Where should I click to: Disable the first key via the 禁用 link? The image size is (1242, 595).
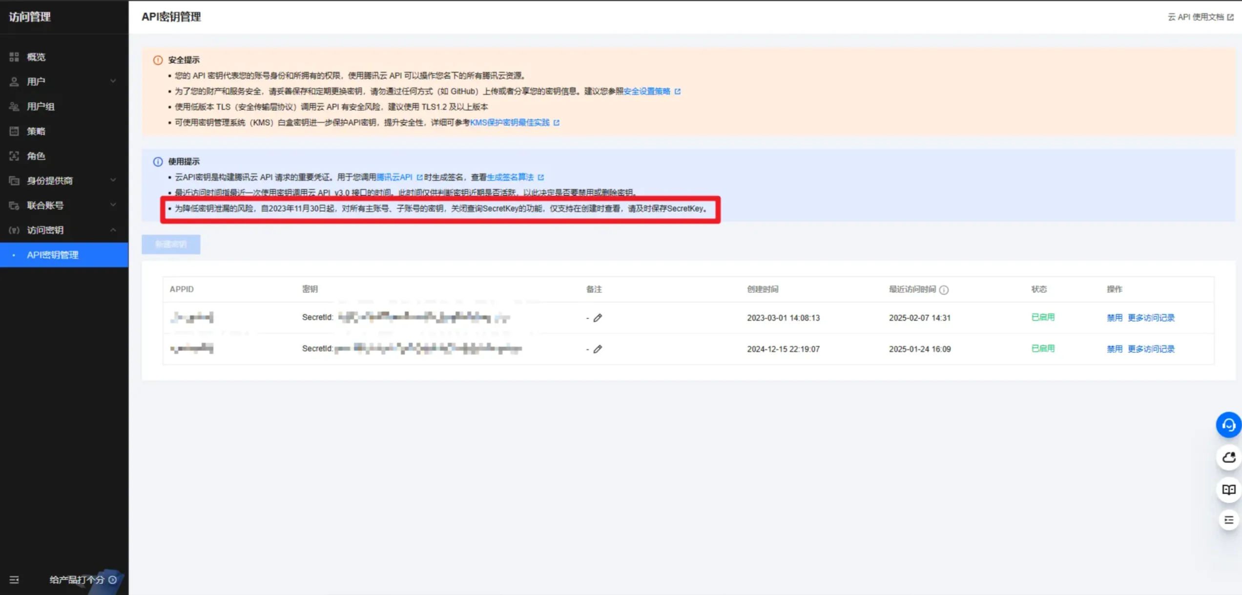pos(1114,318)
